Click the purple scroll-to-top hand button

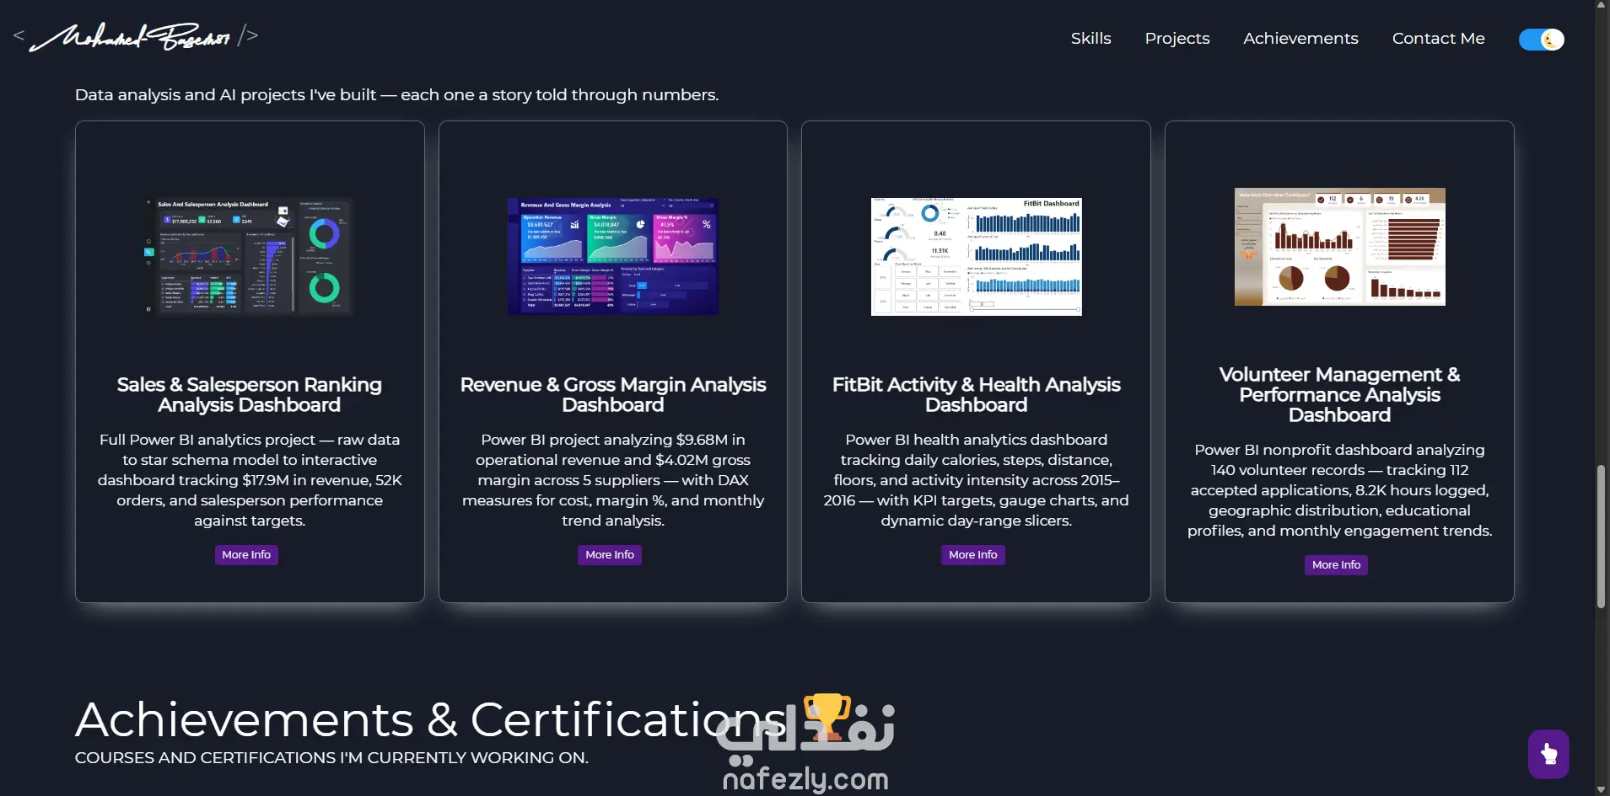pyautogui.click(x=1548, y=754)
